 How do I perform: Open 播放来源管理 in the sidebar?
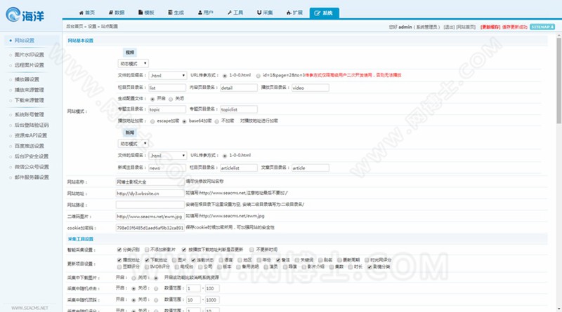click(29, 90)
